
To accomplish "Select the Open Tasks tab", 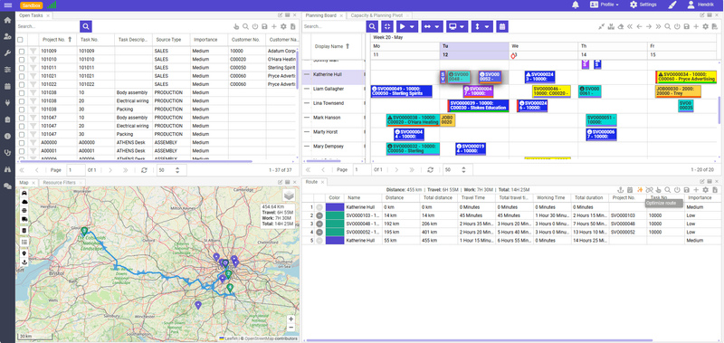I will coord(31,15).
